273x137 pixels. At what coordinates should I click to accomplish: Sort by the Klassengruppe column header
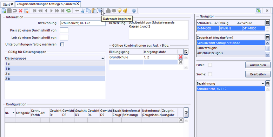[x=55, y=59]
